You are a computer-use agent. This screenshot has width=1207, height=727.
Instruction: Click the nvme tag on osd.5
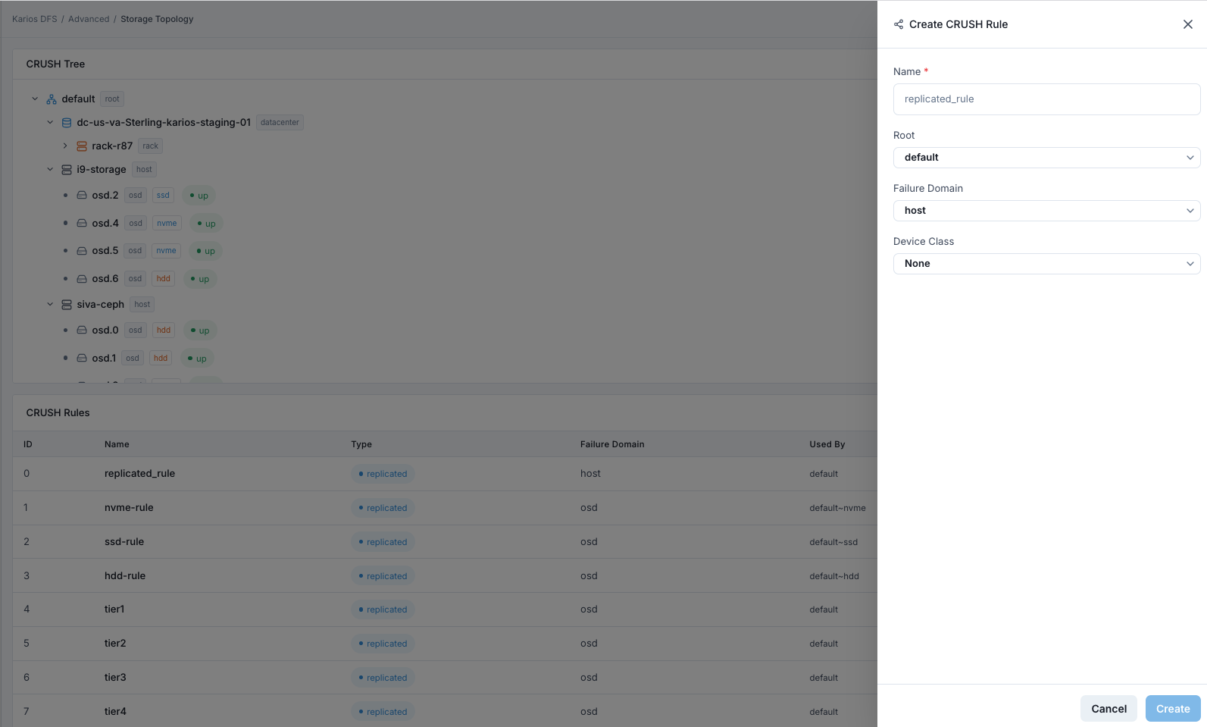coord(166,251)
